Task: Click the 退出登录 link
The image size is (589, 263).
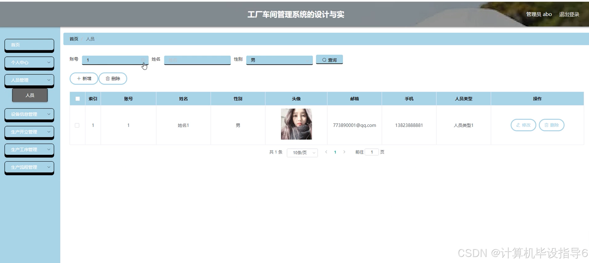Action: tap(569, 14)
